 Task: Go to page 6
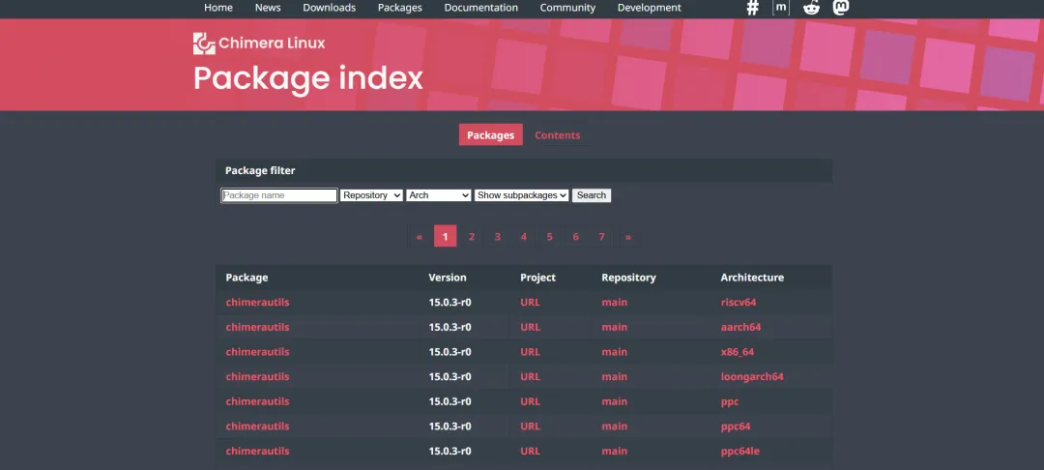[575, 236]
